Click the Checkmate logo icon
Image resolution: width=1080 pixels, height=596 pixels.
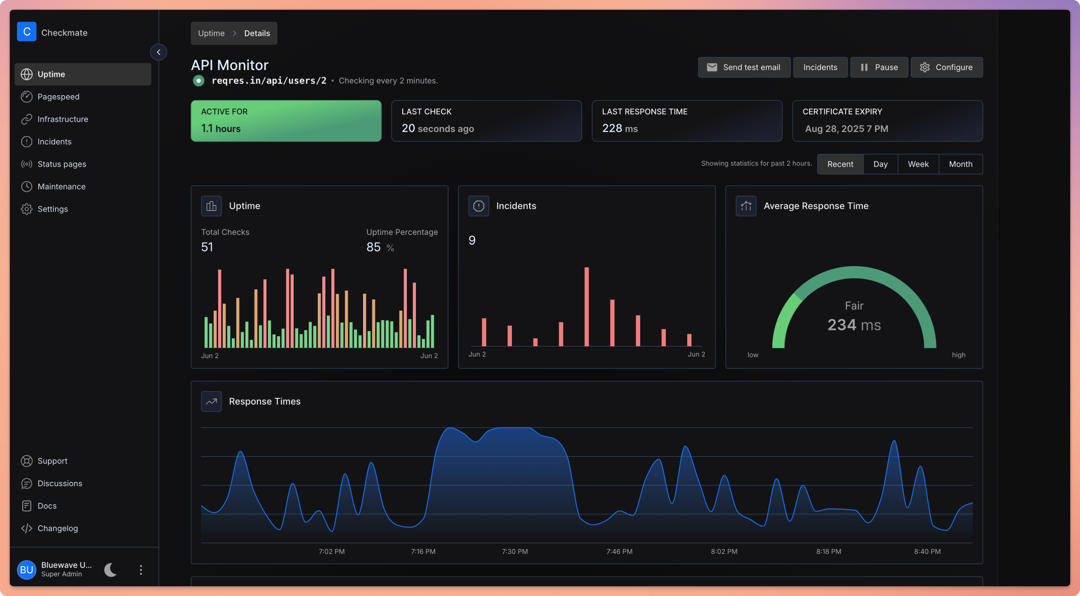26,32
